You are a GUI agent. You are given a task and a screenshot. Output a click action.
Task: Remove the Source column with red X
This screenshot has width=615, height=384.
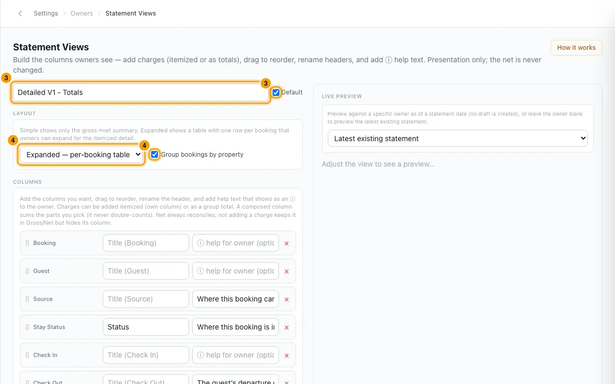coord(287,299)
